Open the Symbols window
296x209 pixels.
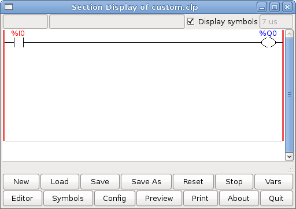68,198
